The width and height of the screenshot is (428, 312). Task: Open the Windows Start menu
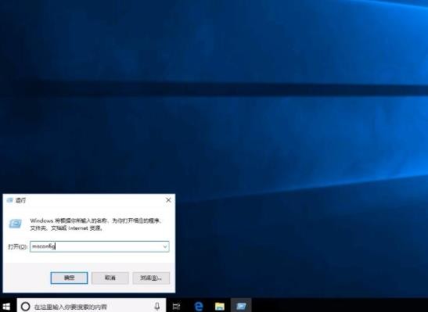6,307
